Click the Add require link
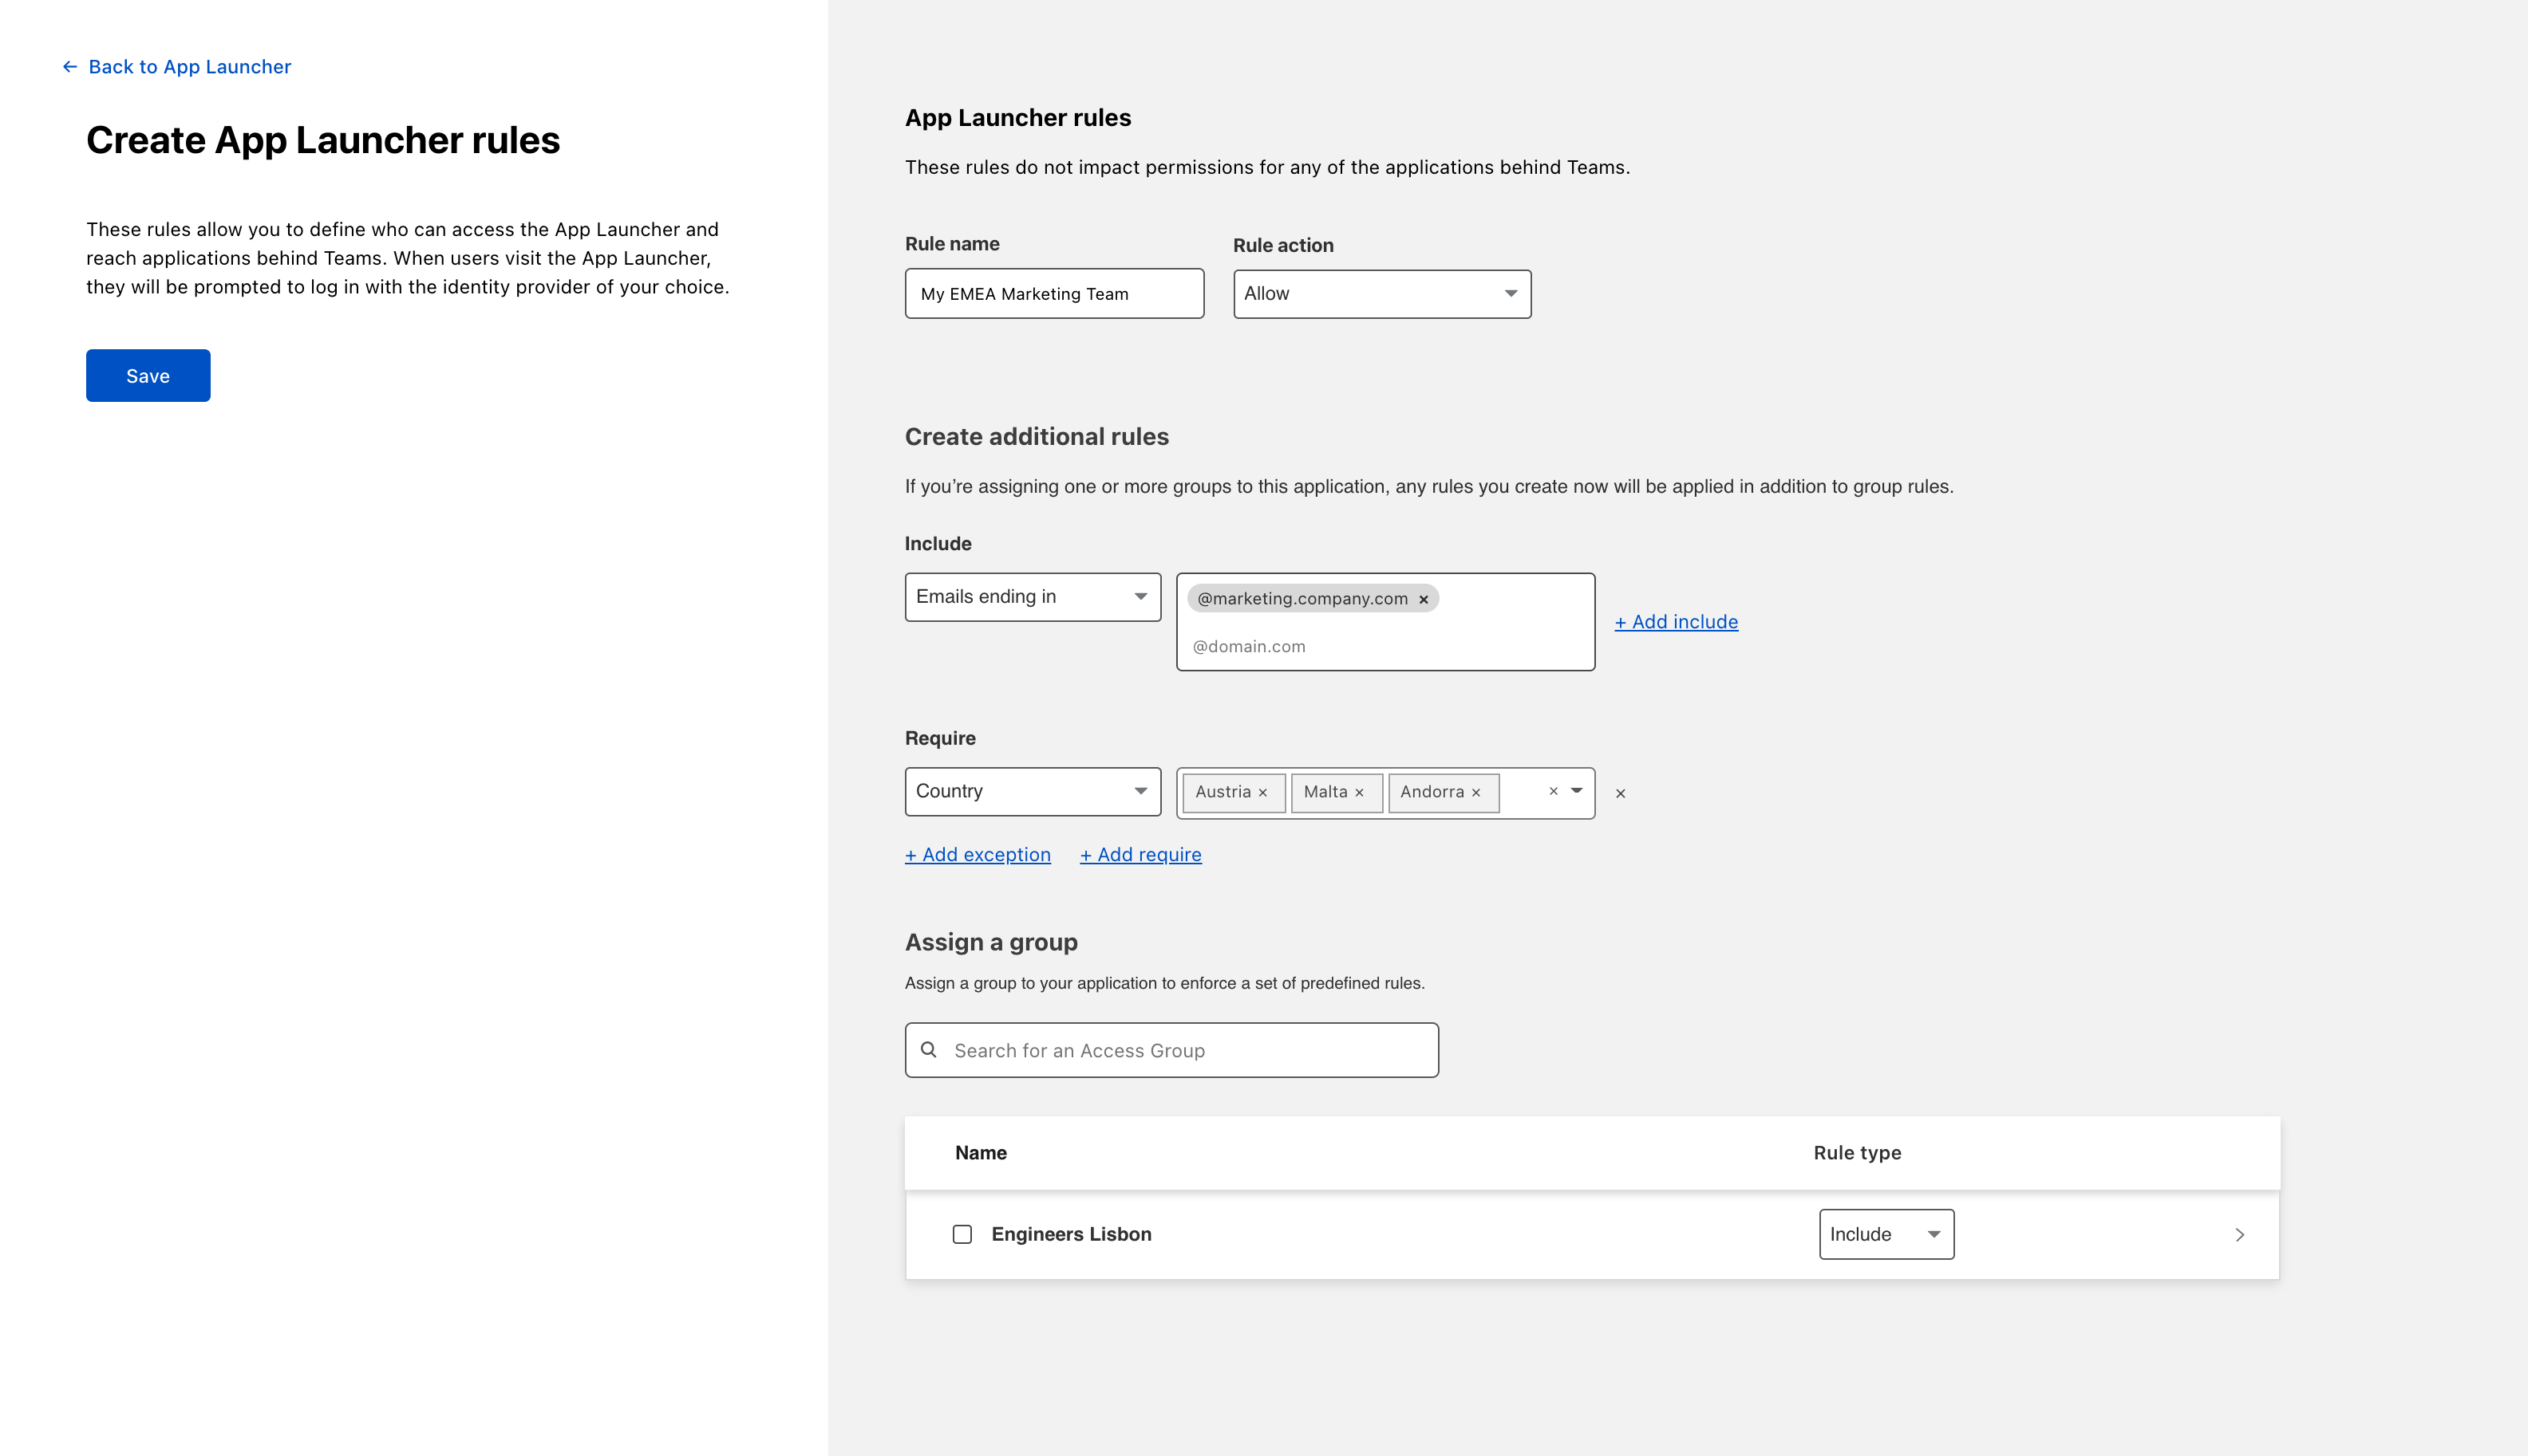Viewport: 2528px width, 1456px height. (1140, 855)
